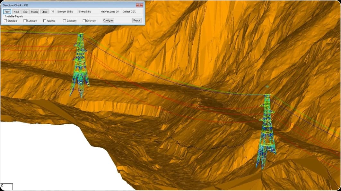Enable the Standard report checkbox
This screenshot has width=341, height=191.
pyautogui.click(x=5, y=21)
